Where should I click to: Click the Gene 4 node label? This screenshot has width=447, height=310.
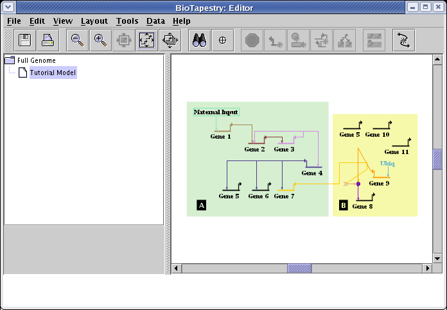(x=311, y=173)
